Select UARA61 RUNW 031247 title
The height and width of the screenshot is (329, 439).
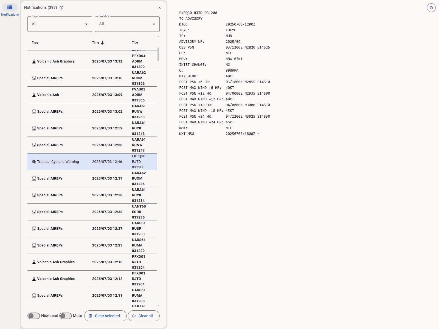139,145
